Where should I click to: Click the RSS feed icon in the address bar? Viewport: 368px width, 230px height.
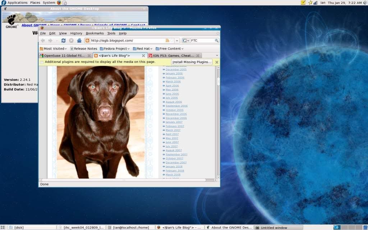[167, 41]
